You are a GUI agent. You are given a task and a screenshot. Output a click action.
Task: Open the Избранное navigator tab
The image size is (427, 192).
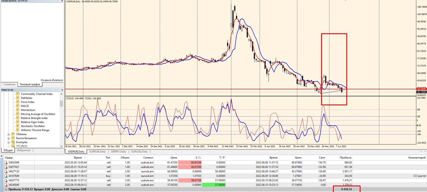24,150
